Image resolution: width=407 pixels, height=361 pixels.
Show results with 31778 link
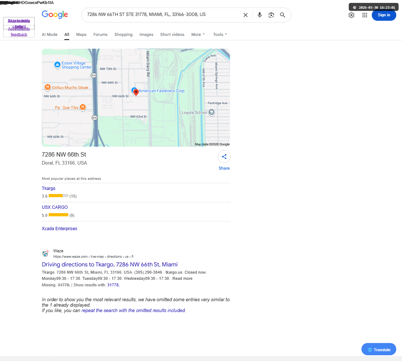(x=113, y=285)
